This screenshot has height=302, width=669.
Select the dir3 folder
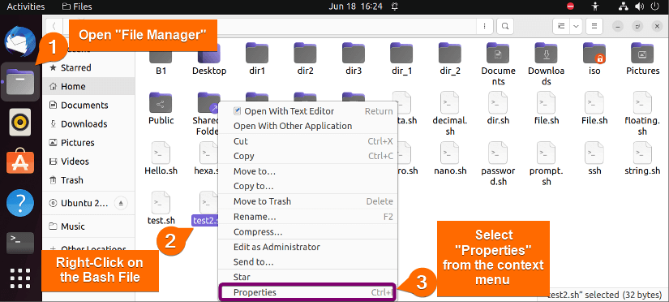[354, 59]
